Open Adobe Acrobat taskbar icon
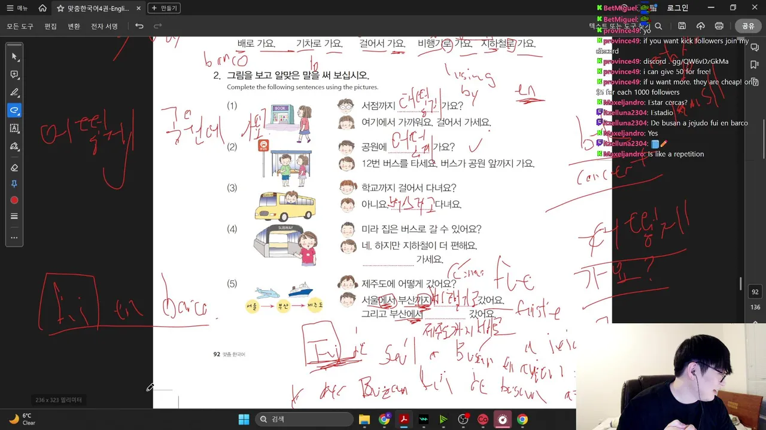 coord(404,419)
